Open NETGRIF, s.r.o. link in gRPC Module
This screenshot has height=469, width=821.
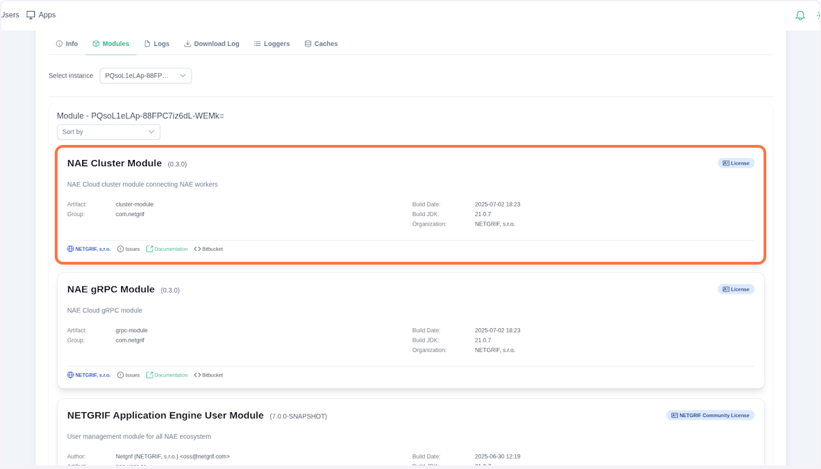[89, 375]
